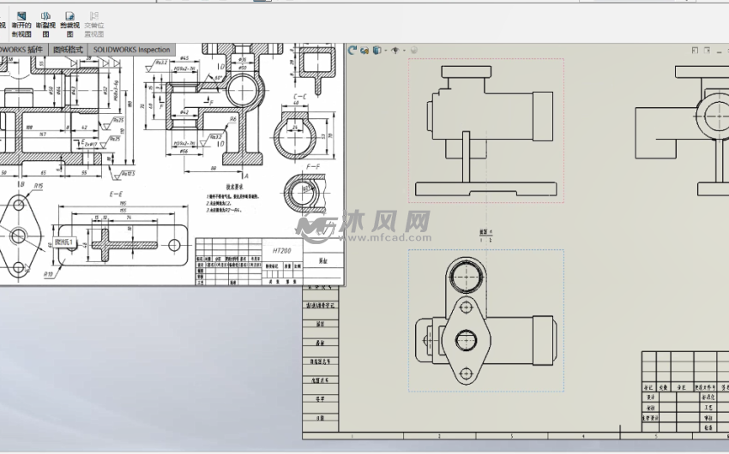This screenshot has height=454, width=729.
Task: Click the rotate view arrow icon
Action: [x=352, y=51]
